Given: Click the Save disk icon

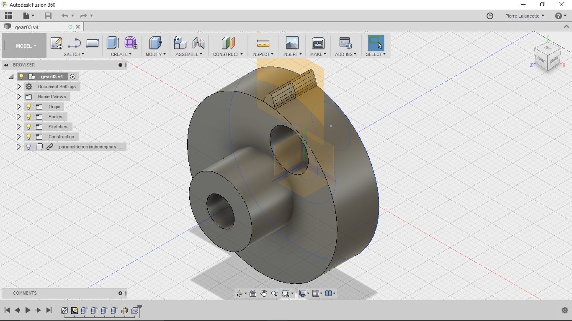Looking at the screenshot, I should [x=48, y=16].
